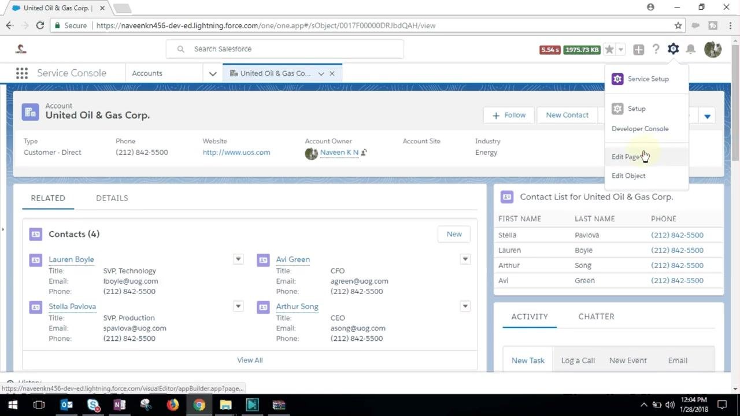Select the RELATED tab
This screenshot has height=416, width=740.
click(48, 198)
